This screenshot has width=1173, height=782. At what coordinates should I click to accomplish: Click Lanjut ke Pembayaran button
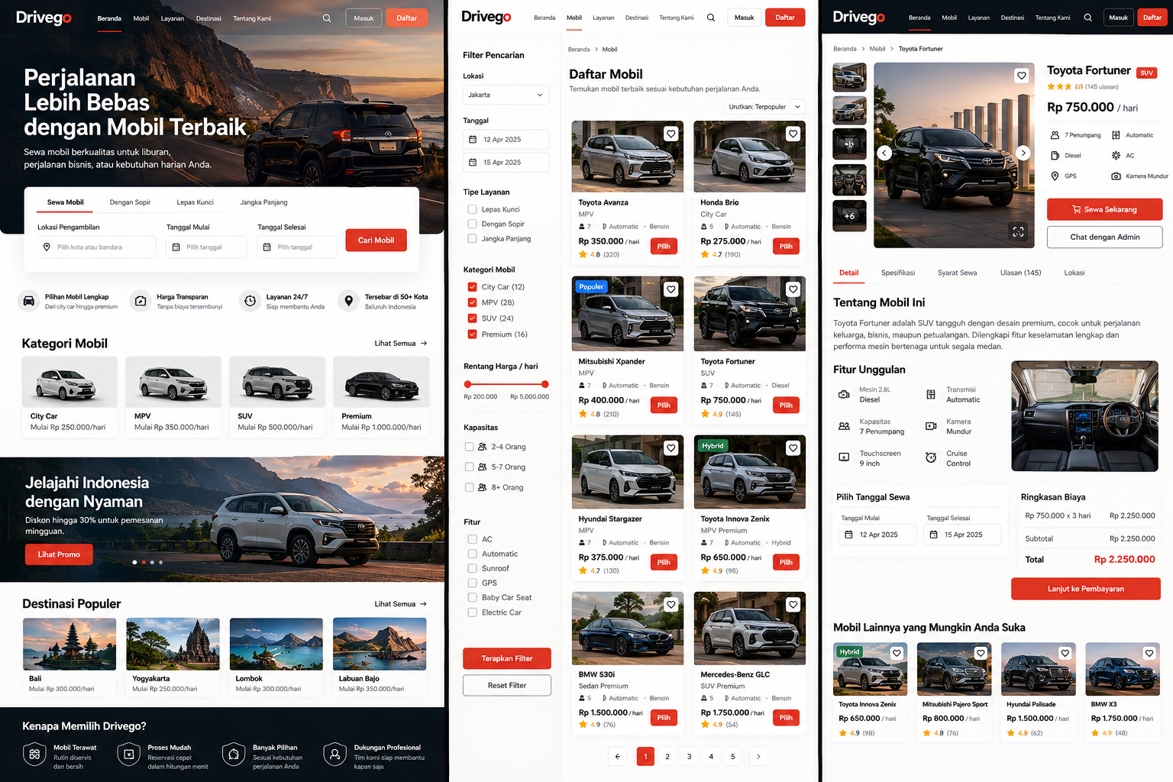click(x=1086, y=589)
